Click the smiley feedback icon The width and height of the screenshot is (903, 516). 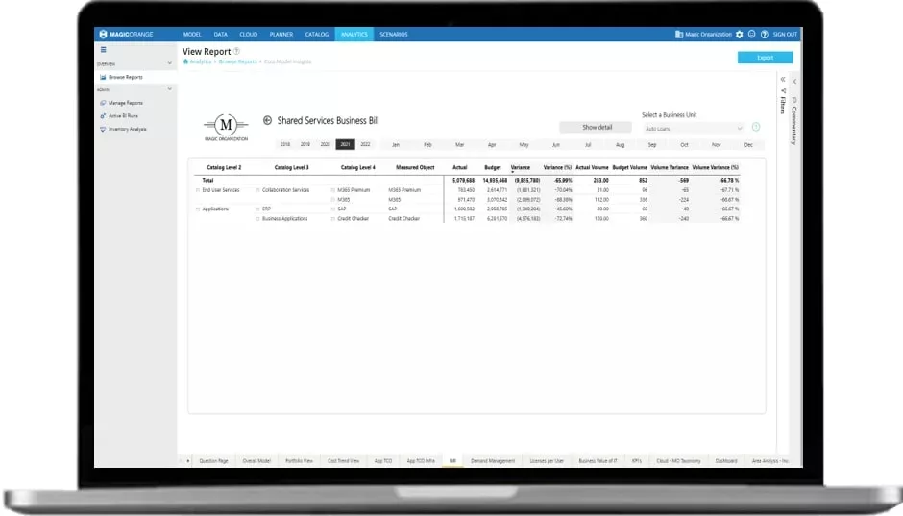tap(751, 35)
